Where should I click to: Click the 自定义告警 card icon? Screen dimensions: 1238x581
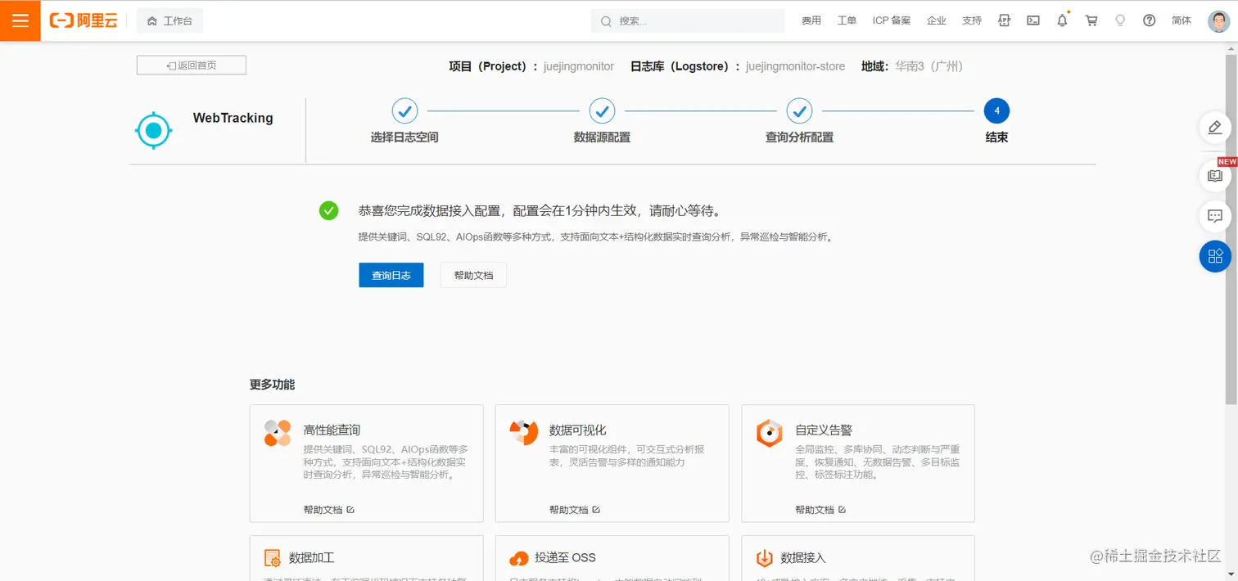point(770,433)
